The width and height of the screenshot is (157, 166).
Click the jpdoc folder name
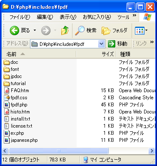click(x=16, y=76)
